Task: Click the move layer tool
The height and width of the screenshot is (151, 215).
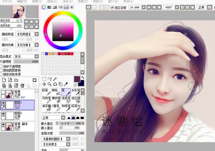Action: click(x=44, y=84)
